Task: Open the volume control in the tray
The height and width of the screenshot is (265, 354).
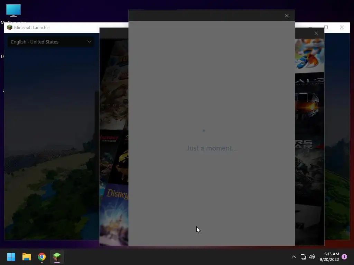Action: coord(312,257)
